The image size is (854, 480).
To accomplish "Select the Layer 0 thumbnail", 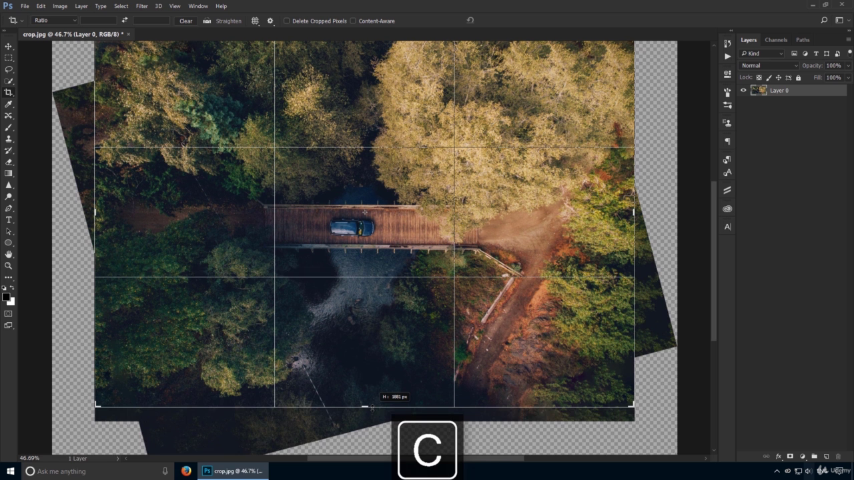I will 759,90.
